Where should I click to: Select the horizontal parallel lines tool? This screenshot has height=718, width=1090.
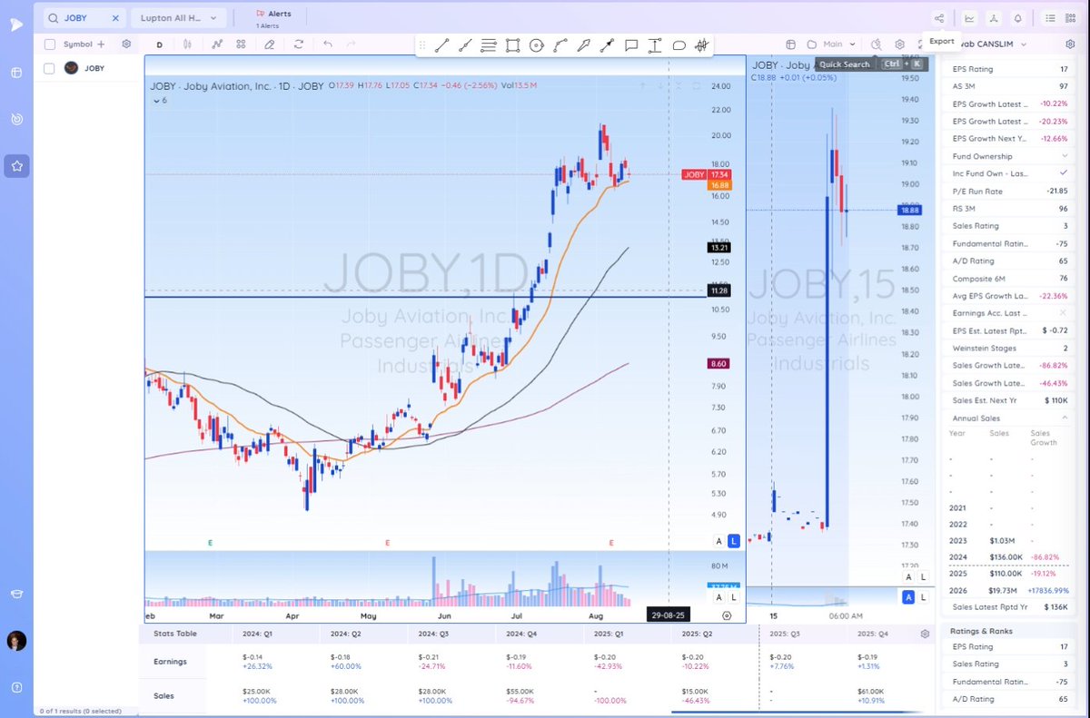coord(488,44)
